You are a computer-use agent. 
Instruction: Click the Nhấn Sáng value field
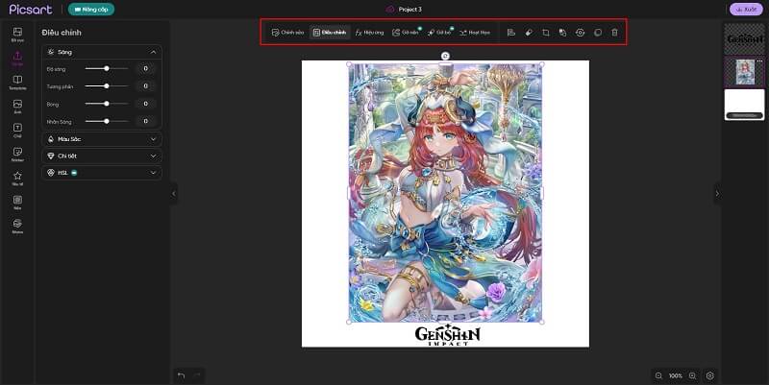[x=146, y=121]
